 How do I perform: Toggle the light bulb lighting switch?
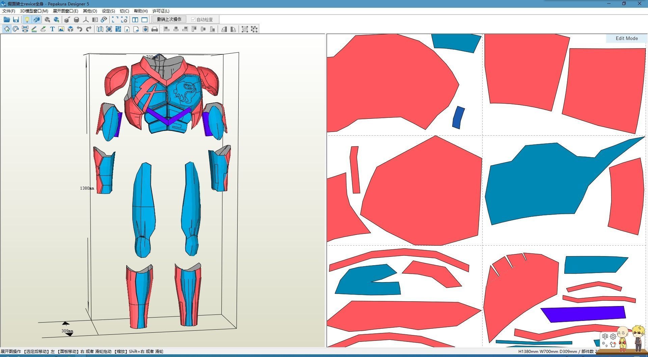coord(27,20)
